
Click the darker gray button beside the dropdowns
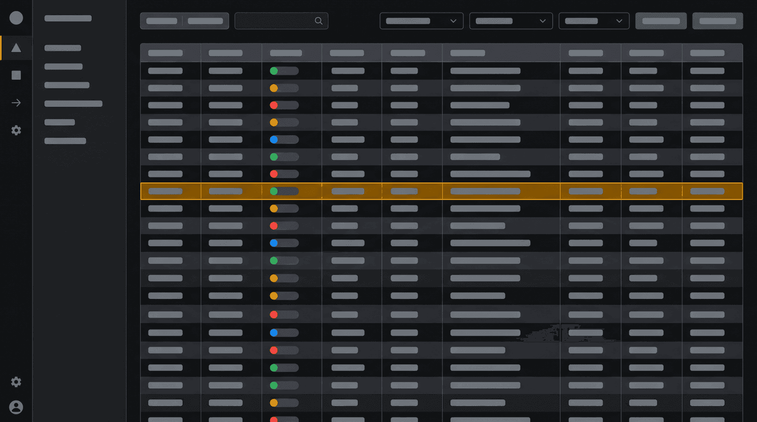click(x=661, y=21)
